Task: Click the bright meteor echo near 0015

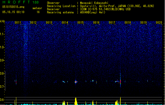Action: pos(76,82)
